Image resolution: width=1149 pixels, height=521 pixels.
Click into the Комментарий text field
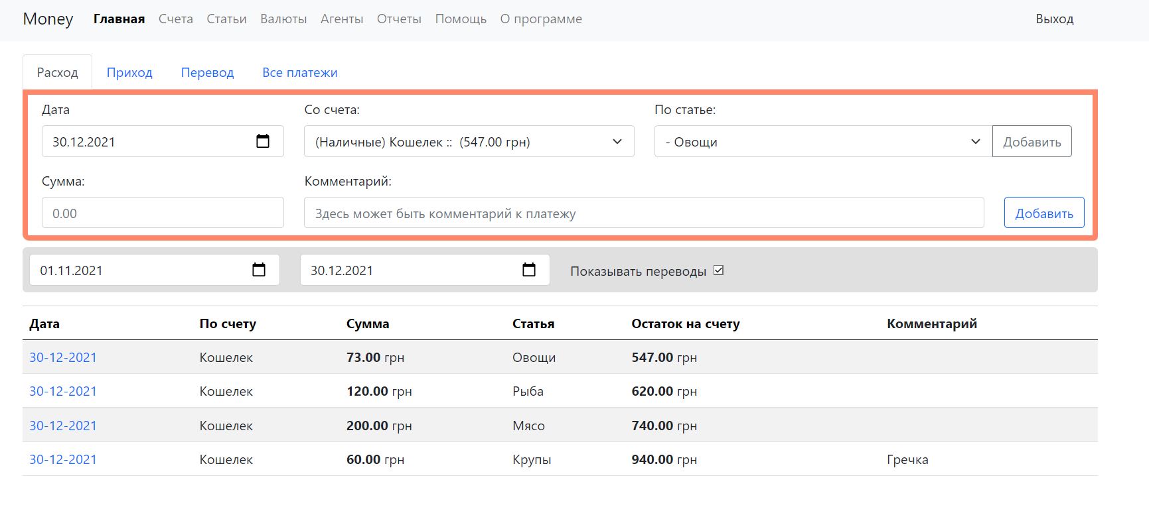(x=643, y=213)
